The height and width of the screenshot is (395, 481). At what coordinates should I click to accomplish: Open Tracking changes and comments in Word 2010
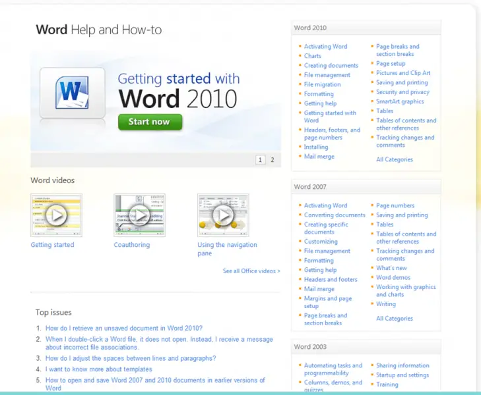[x=405, y=142]
